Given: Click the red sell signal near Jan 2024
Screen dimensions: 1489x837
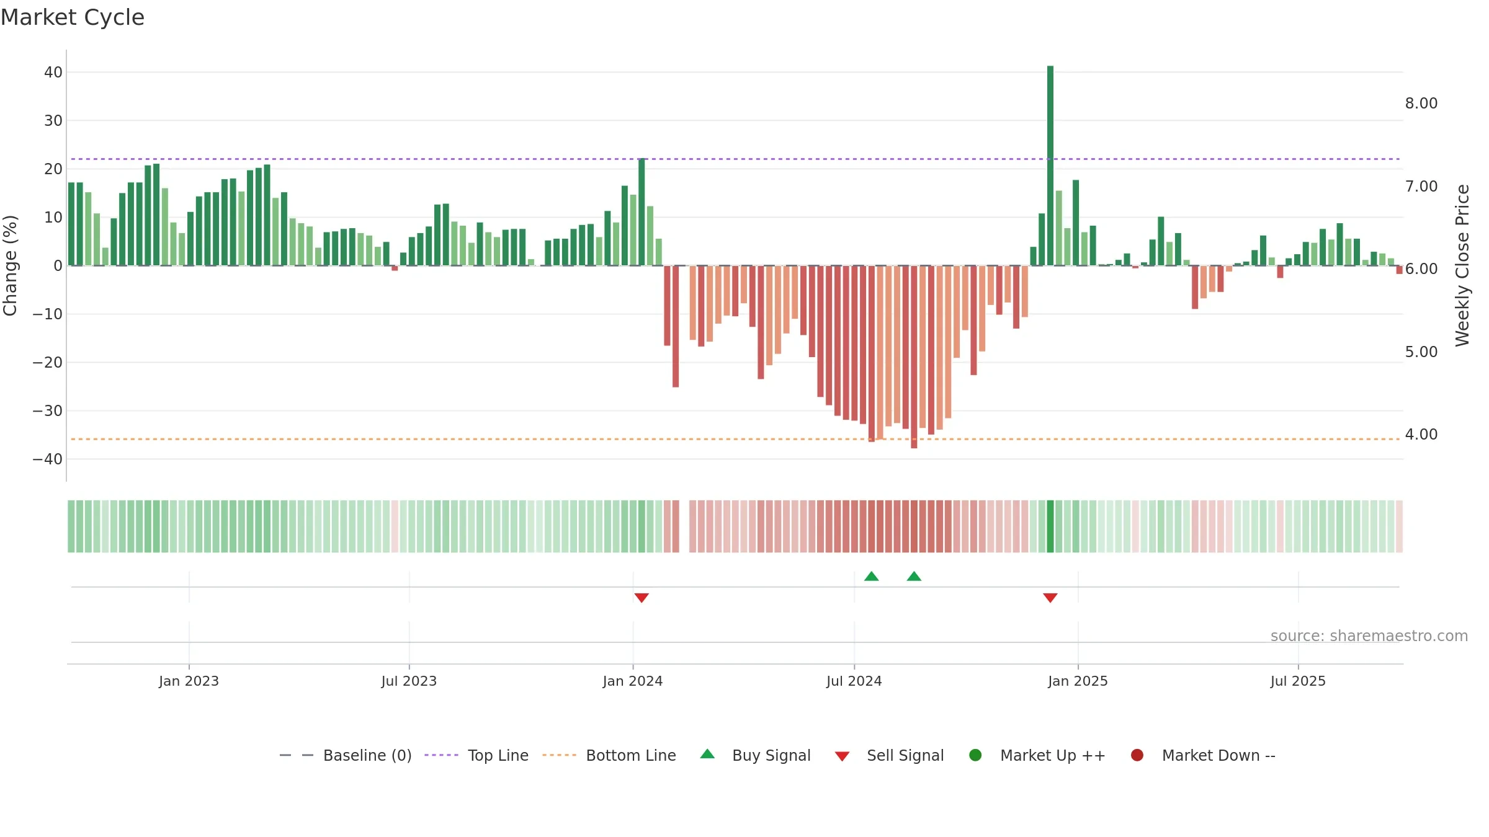Looking at the screenshot, I should 642,598.
